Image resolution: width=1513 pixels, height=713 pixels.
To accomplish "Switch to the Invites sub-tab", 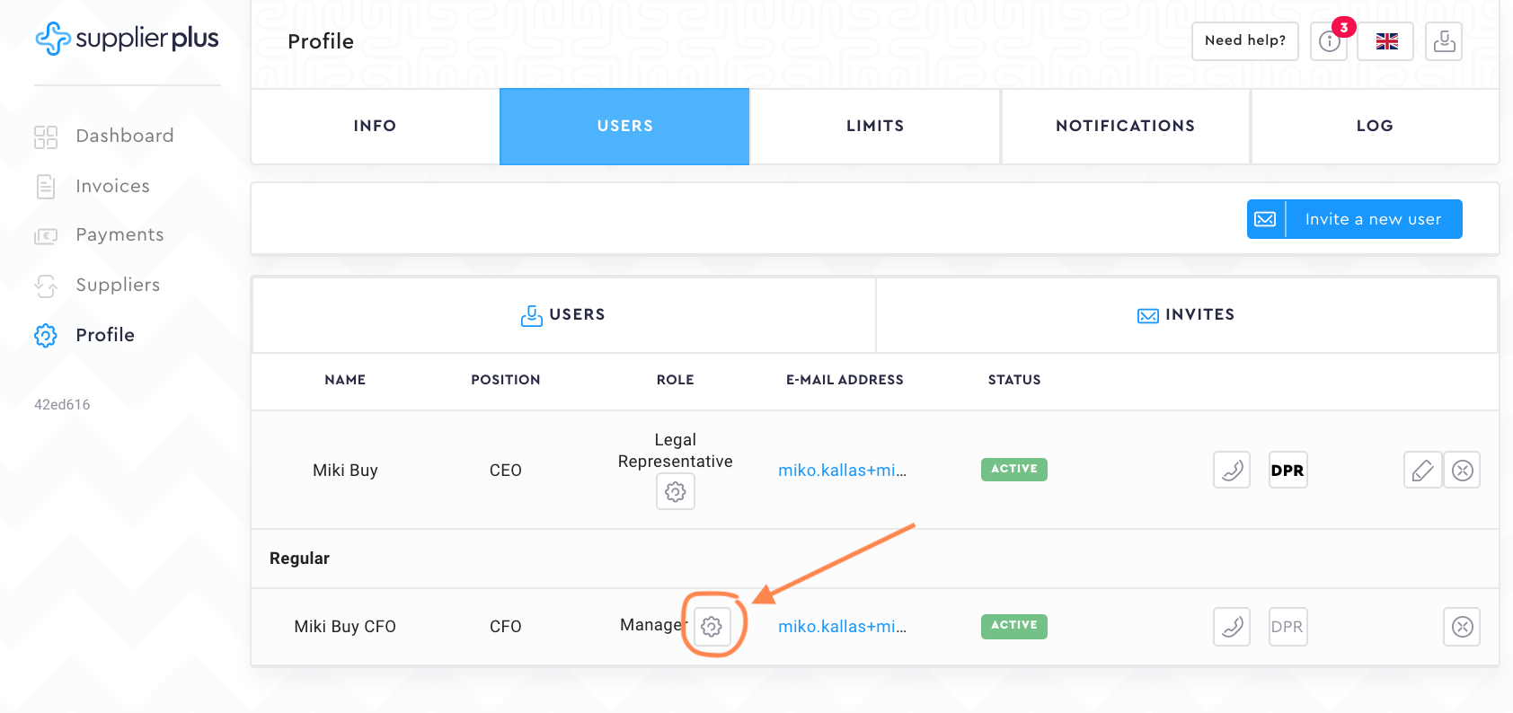I will [1186, 314].
